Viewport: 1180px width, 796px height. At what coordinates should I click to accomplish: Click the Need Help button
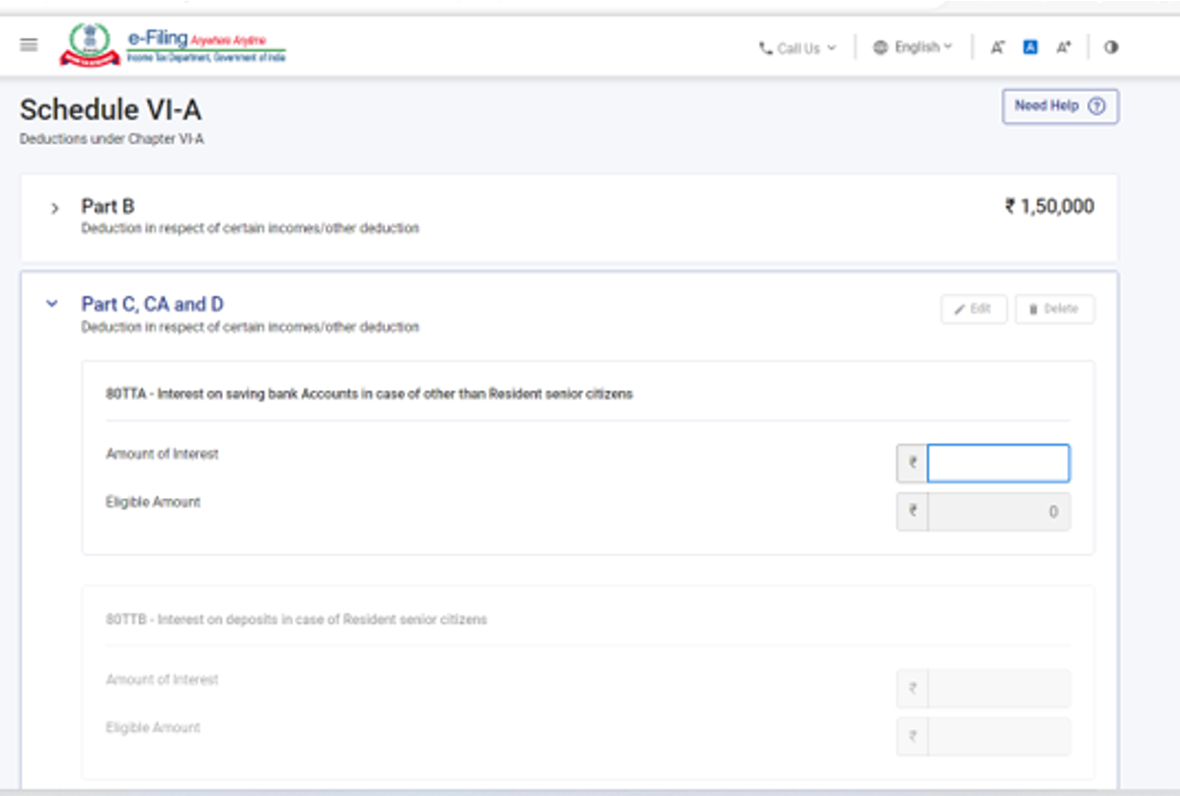1060,106
